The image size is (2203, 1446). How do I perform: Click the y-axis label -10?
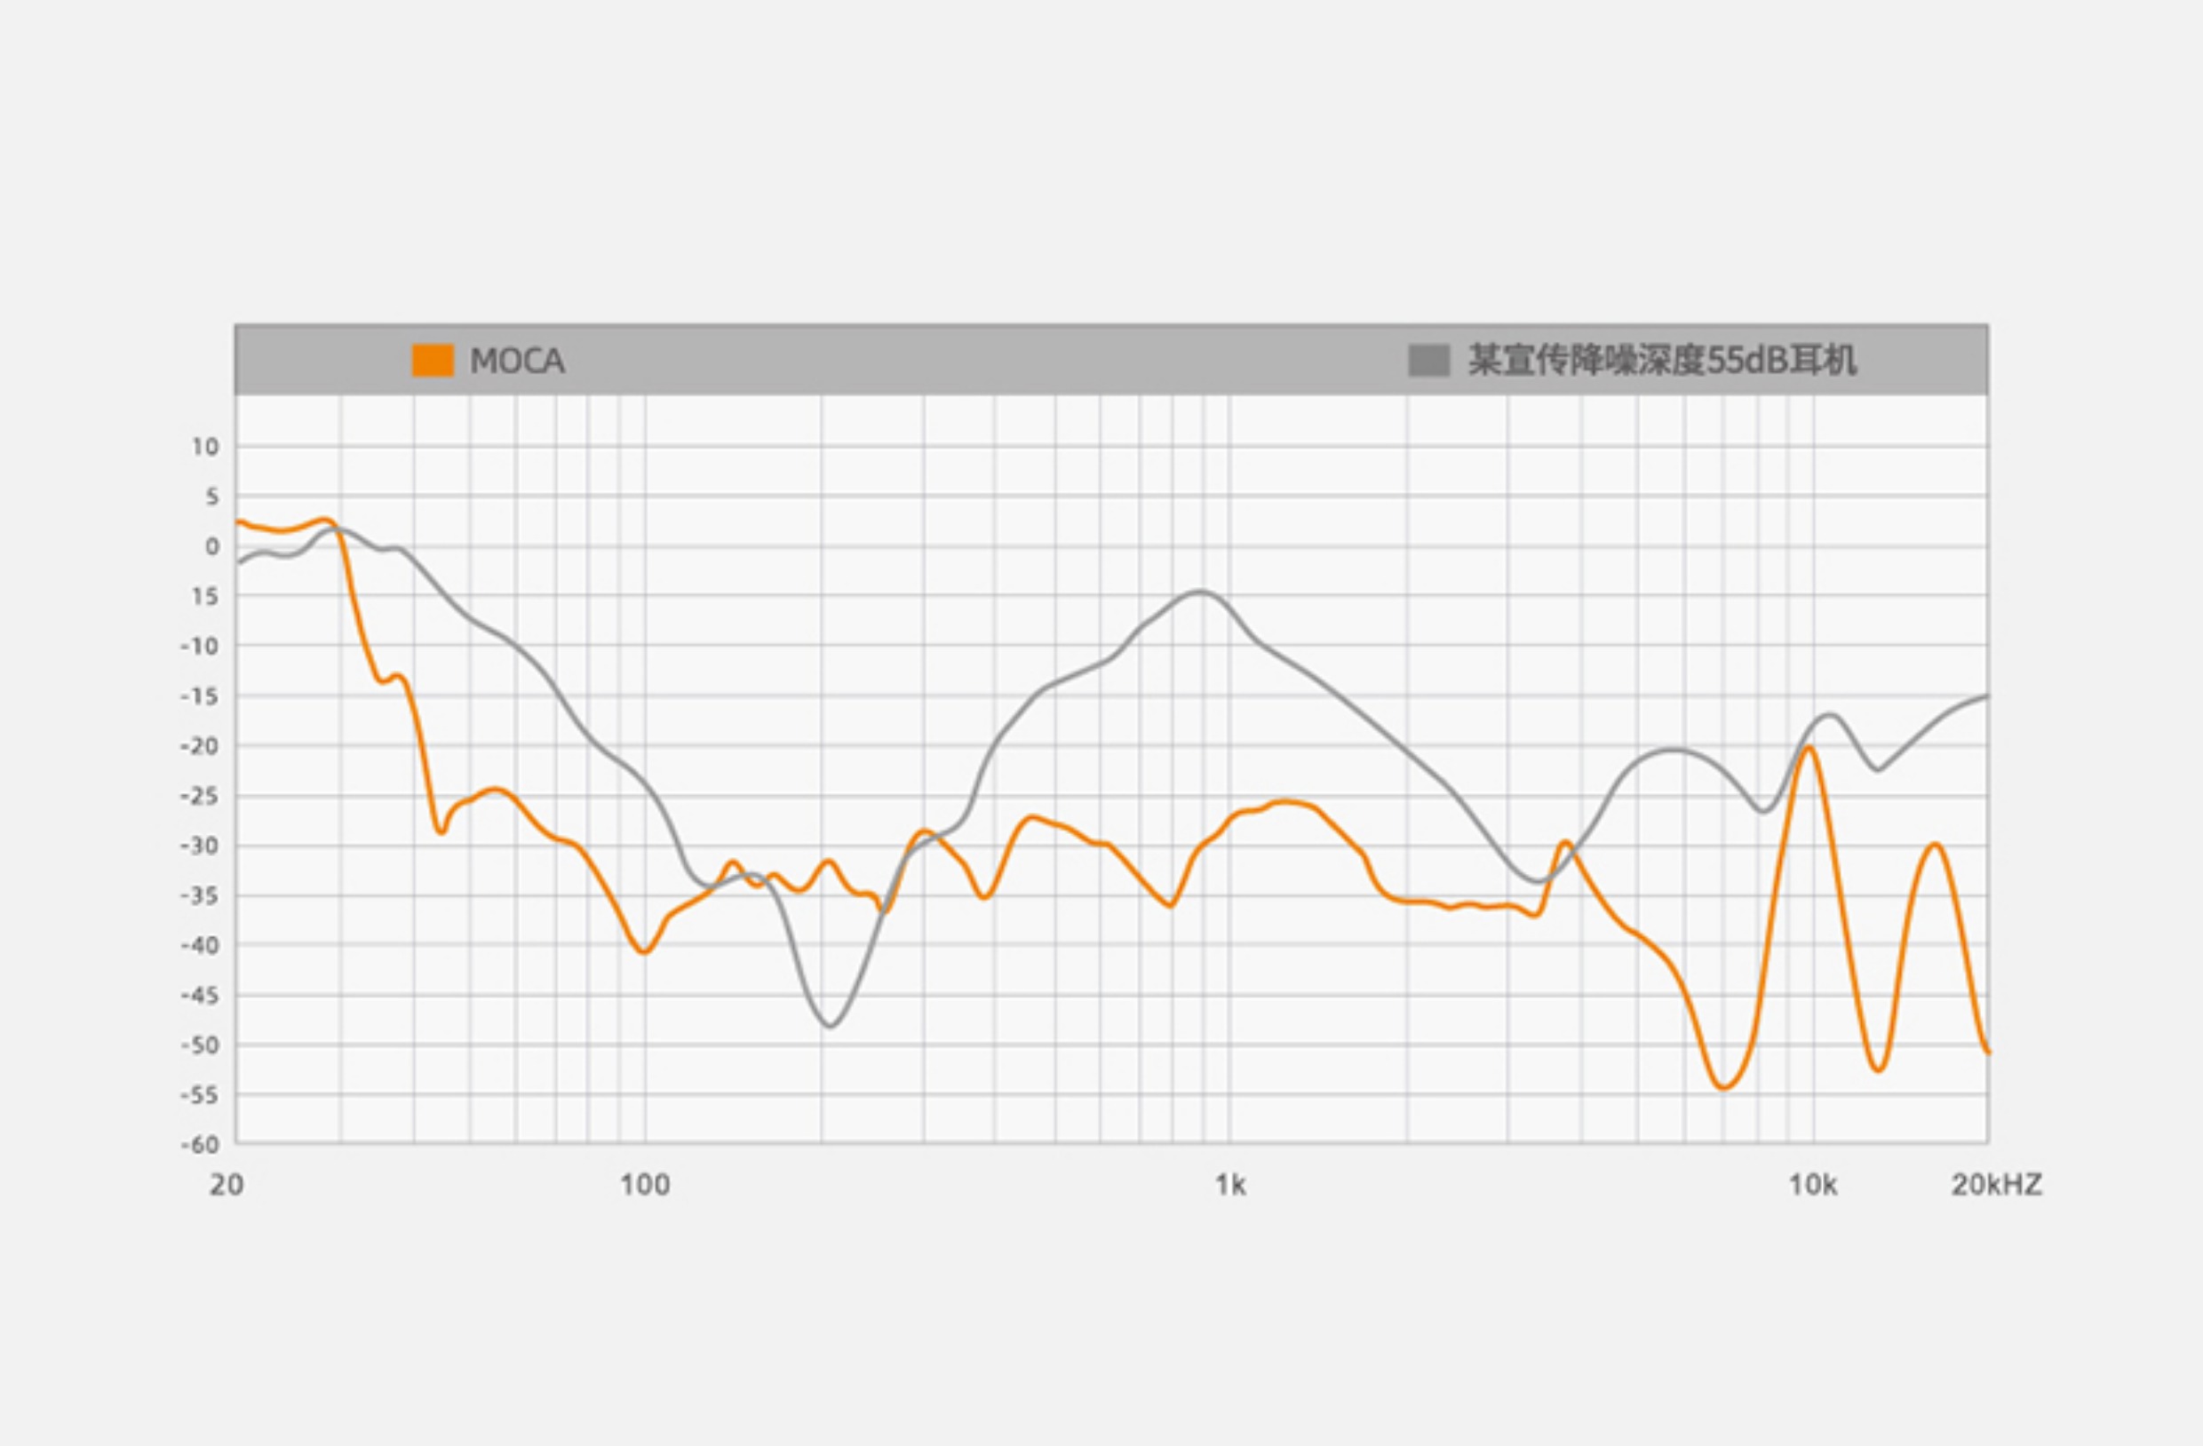point(200,646)
